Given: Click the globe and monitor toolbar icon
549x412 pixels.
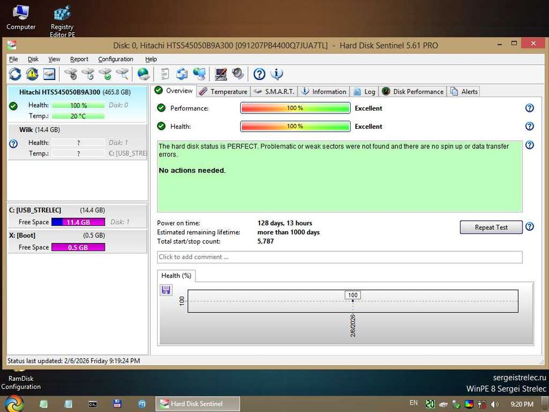Looking at the screenshot, I should pyautogui.click(x=199, y=74).
